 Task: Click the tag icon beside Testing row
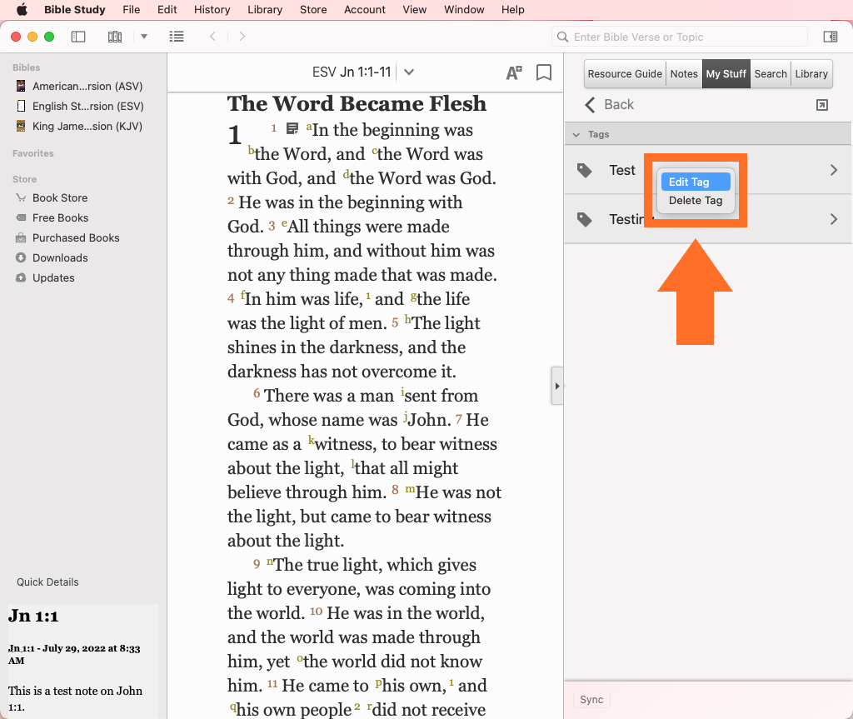(584, 219)
